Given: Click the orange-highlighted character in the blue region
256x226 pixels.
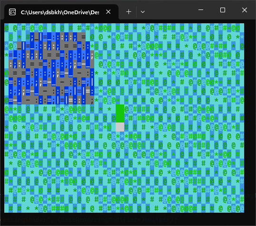Looking at the screenshot, I should 15,55.
